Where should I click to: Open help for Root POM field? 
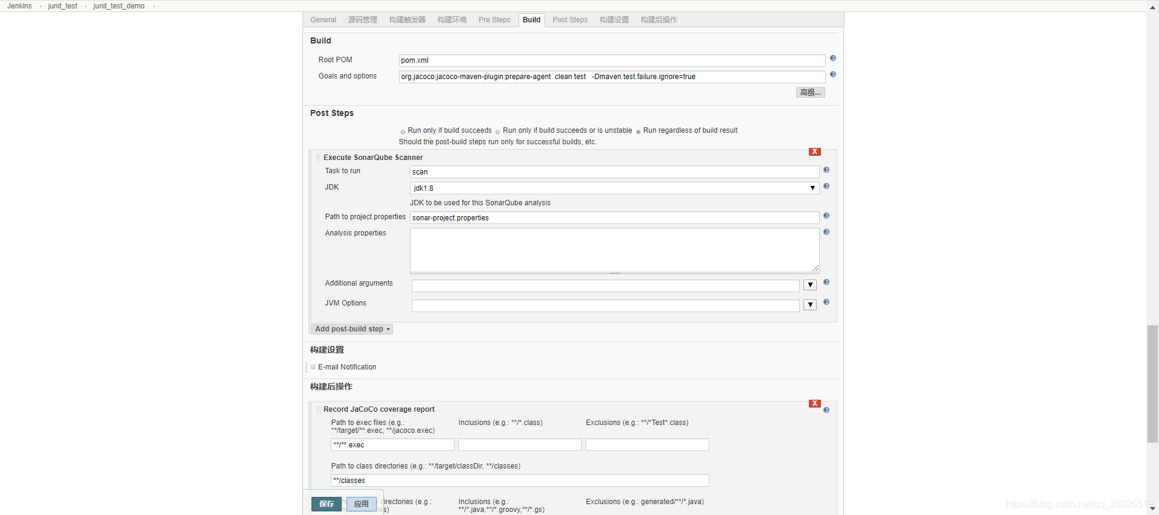point(832,59)
